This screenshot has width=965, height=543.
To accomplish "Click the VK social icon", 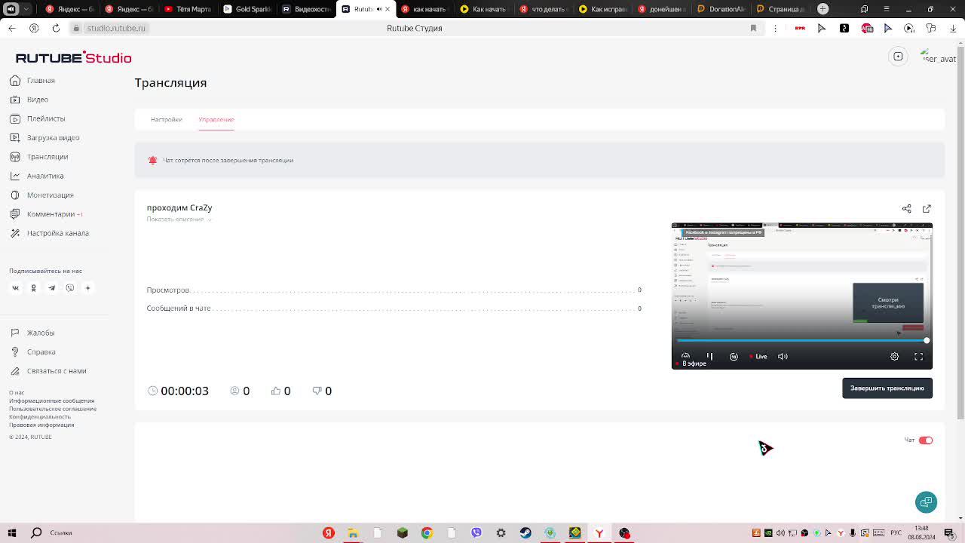I will 15,287.
